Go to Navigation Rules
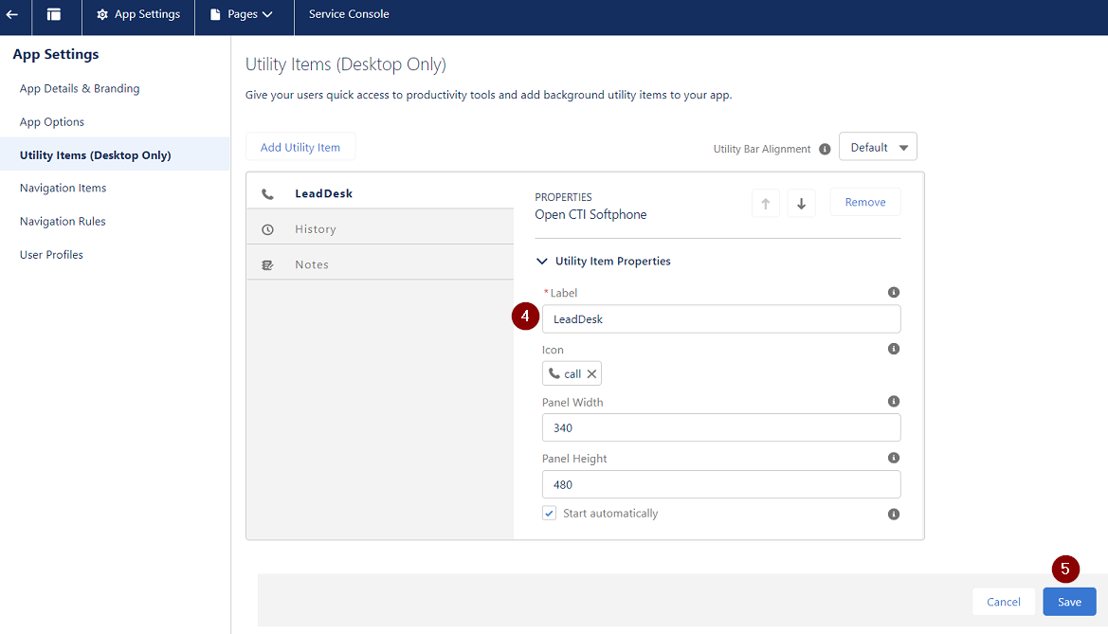The image size is (1108, 634). pos(63,221)
